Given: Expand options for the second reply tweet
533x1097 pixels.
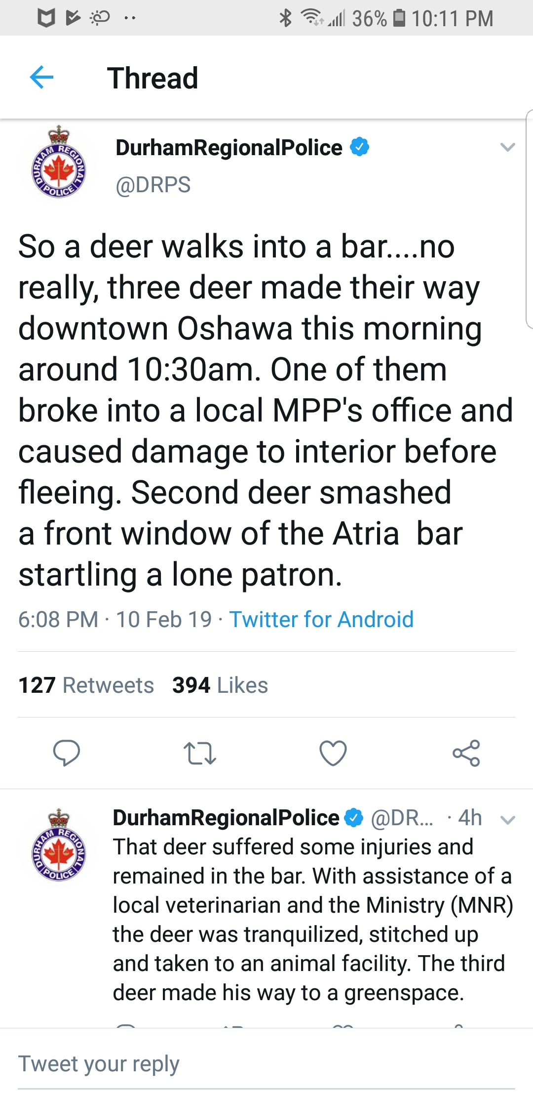Looking at the screenshot, I should click(x=507, y=820).
